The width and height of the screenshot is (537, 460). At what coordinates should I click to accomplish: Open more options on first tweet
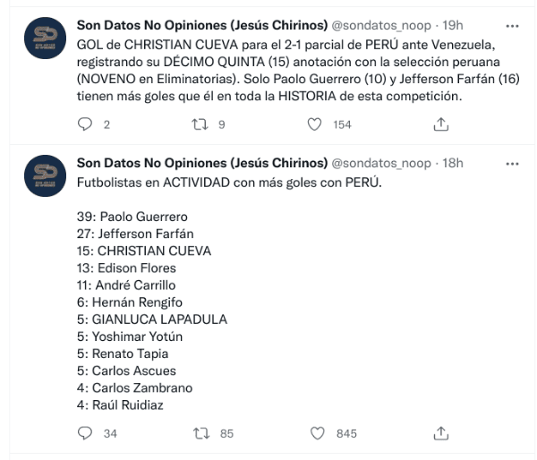[512, 25]
